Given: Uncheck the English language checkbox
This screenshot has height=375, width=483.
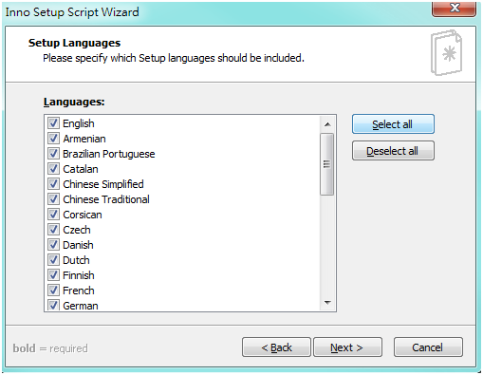Looking at the screenshot, I should click(x=53, y=123).
